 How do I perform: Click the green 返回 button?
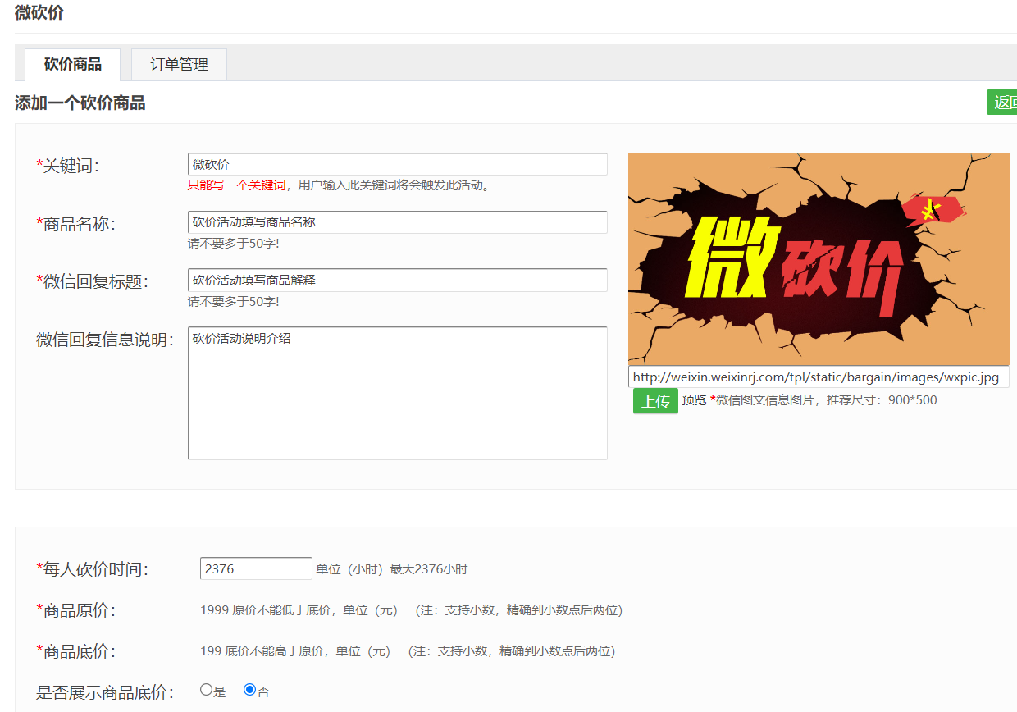tap(1002, 103)
